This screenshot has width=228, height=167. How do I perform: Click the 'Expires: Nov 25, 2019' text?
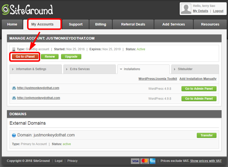[x=105, y=49]
